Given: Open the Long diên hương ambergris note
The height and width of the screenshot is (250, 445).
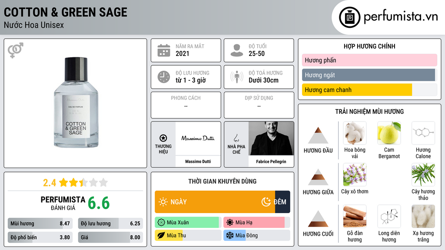Looking at the screenshot, I should click(389, 216).
